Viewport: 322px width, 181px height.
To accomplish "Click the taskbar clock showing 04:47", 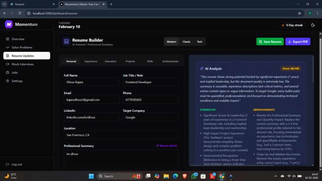I will (x=312, y=176).
